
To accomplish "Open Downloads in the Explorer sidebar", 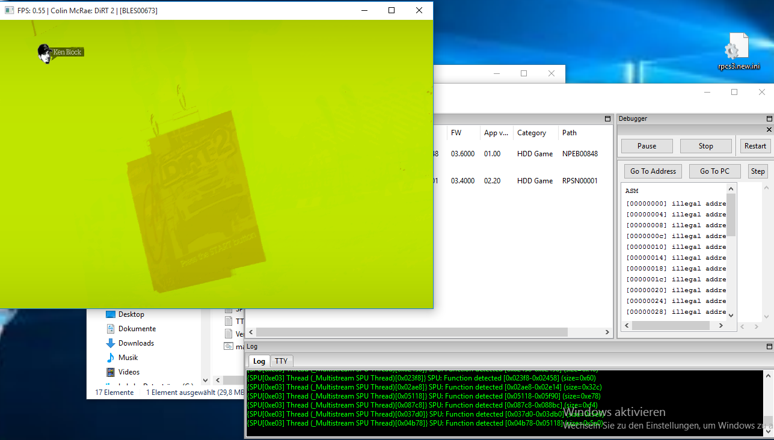I will [136, 343].
